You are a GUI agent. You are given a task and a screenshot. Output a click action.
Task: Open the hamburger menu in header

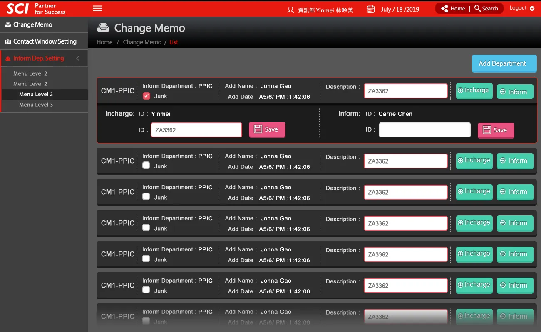point(97,8)
